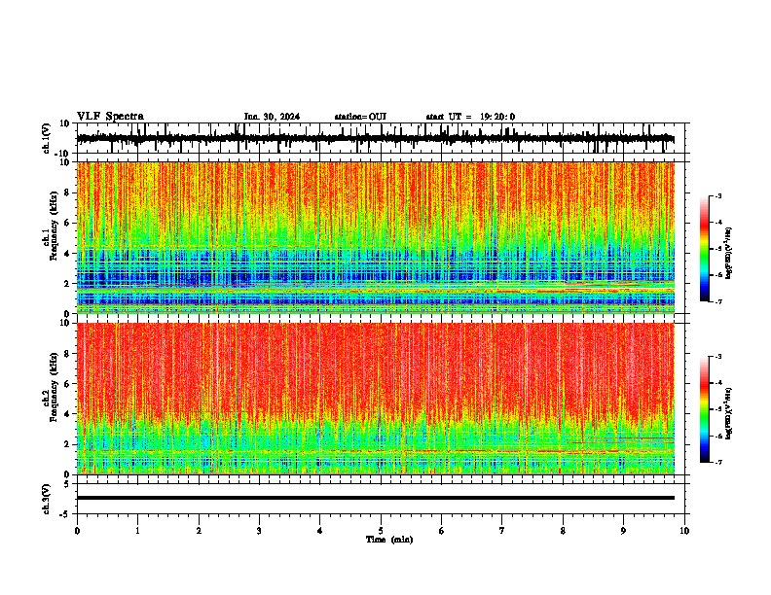Click time axis tick label '0'

(x=77, y=531)
